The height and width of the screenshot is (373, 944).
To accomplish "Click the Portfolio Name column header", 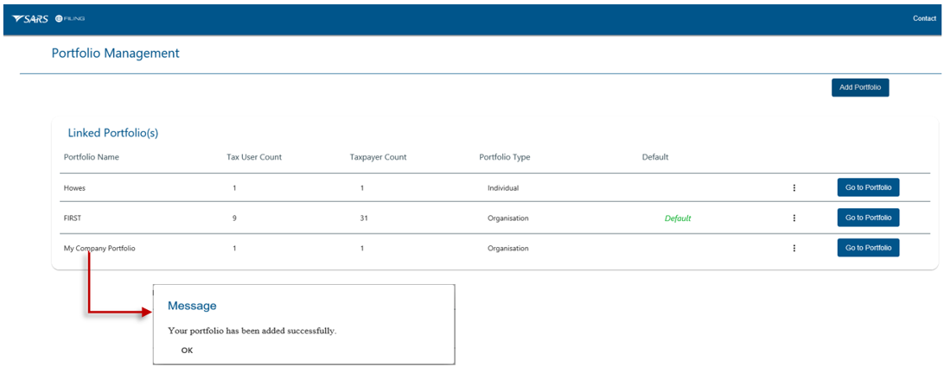I will (92, 157).
